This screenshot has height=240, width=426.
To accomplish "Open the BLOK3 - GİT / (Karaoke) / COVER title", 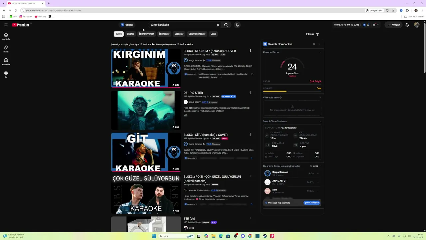I will click(206, 135).
